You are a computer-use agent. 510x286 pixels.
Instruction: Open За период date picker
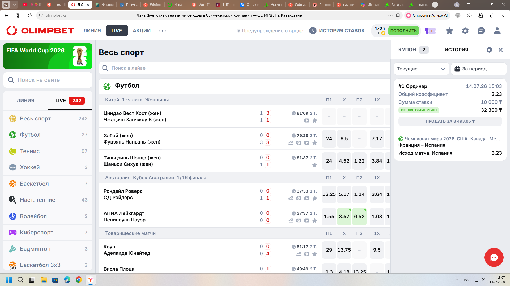[479, 69]
